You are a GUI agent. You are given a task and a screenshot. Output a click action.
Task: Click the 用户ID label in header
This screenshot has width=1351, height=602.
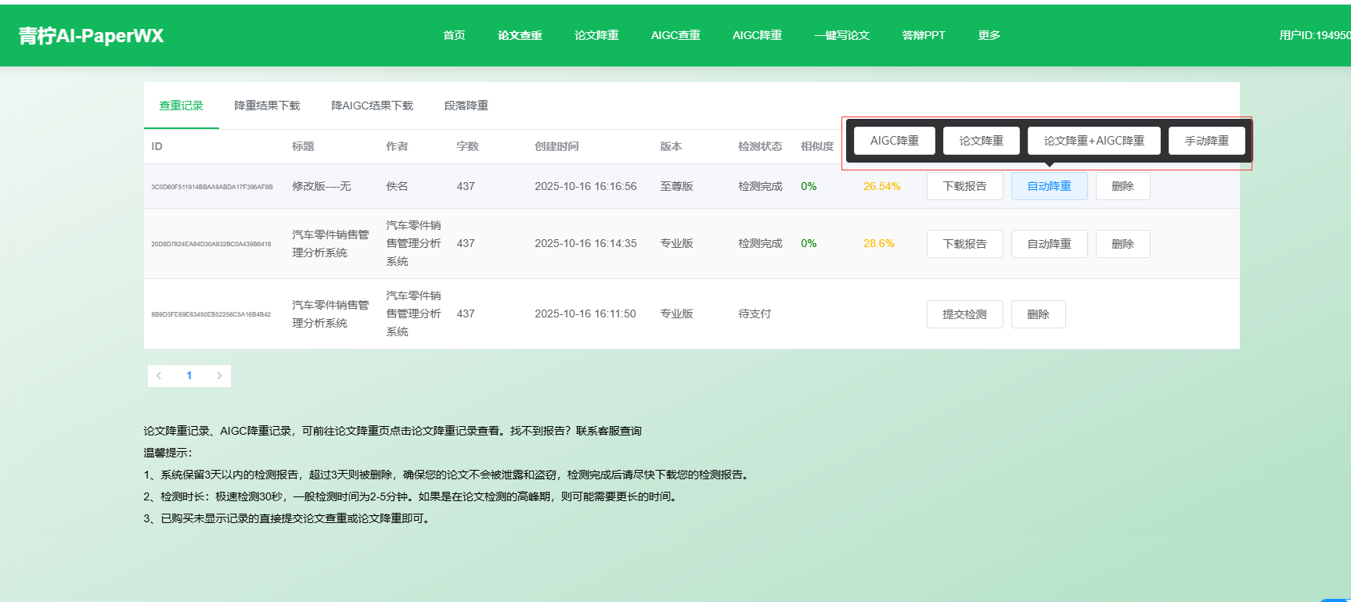point(1315,35)
